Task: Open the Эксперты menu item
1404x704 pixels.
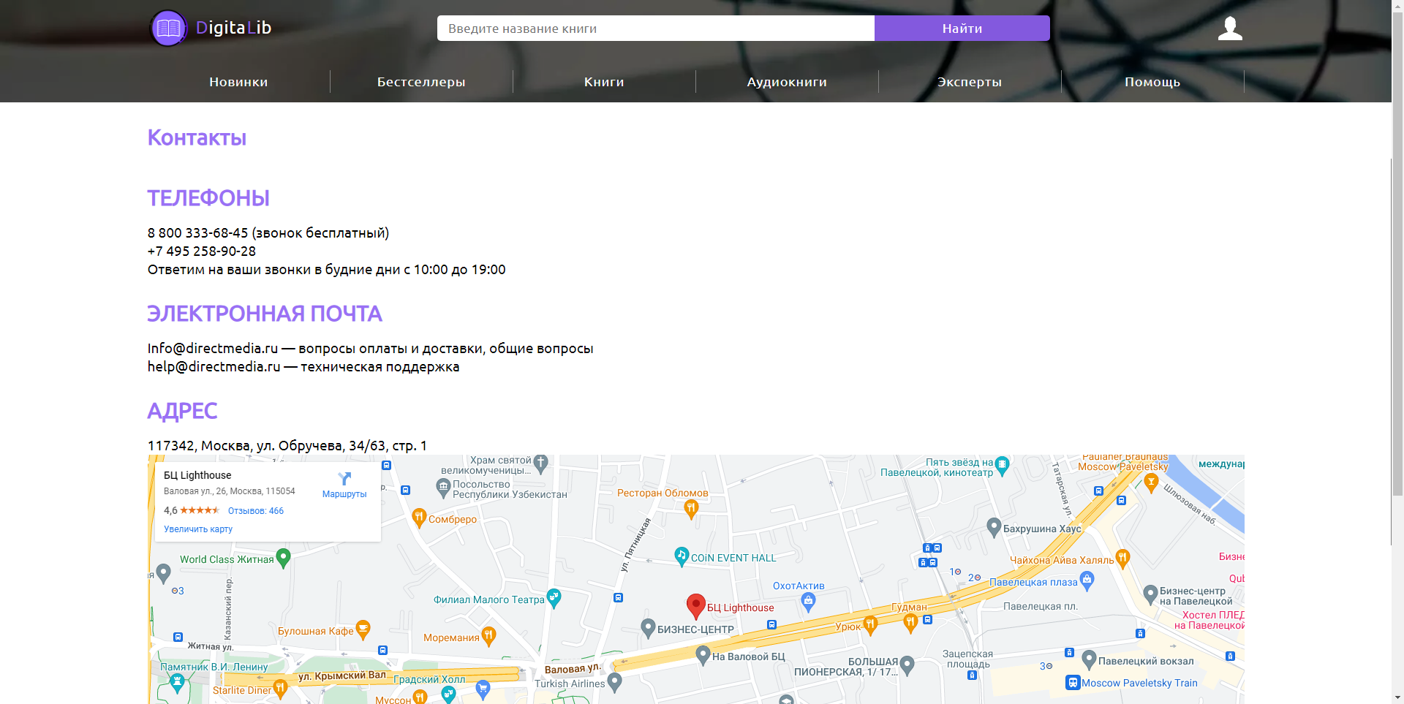Action: click(970, 82)
